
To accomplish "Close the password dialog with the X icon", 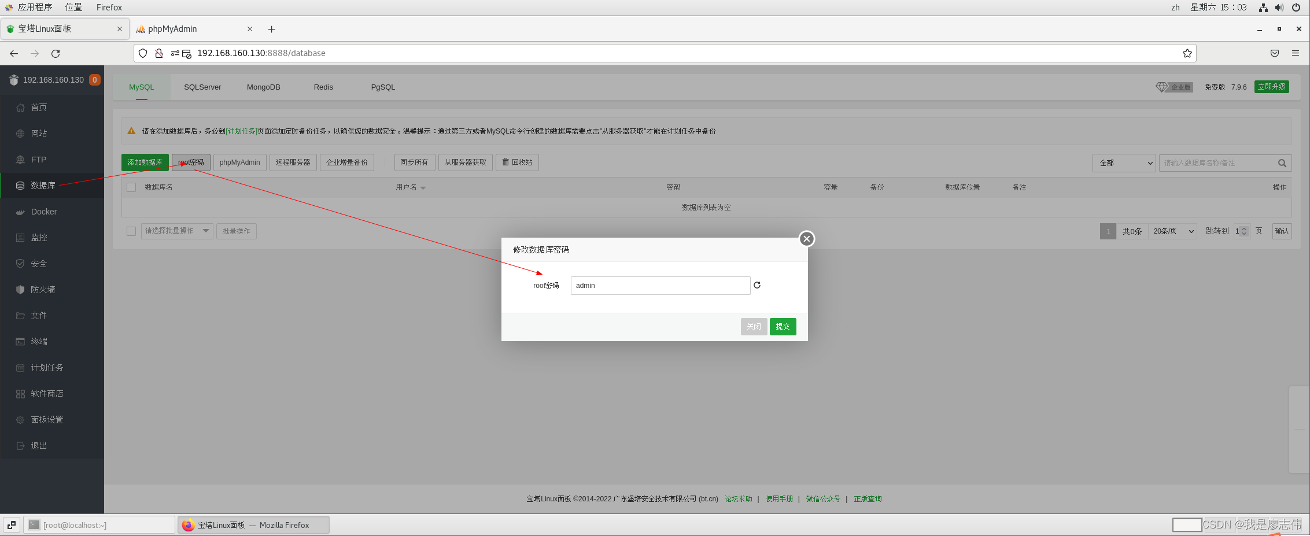I will 807,239.
